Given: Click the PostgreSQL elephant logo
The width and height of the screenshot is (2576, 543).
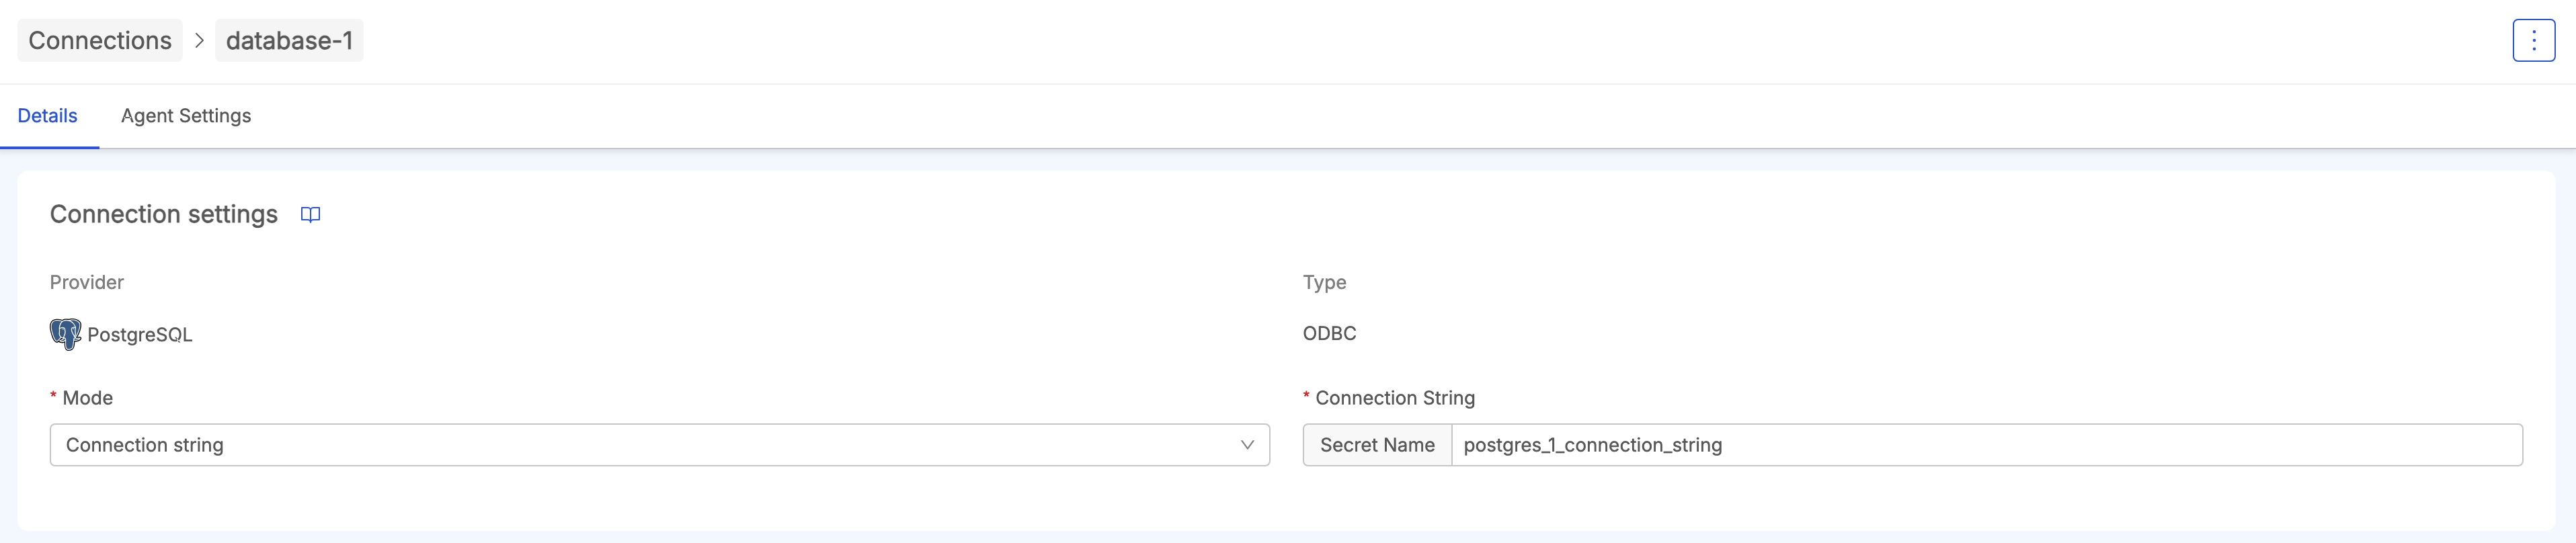Looking at the screenshot, I should tap(65, 334).
